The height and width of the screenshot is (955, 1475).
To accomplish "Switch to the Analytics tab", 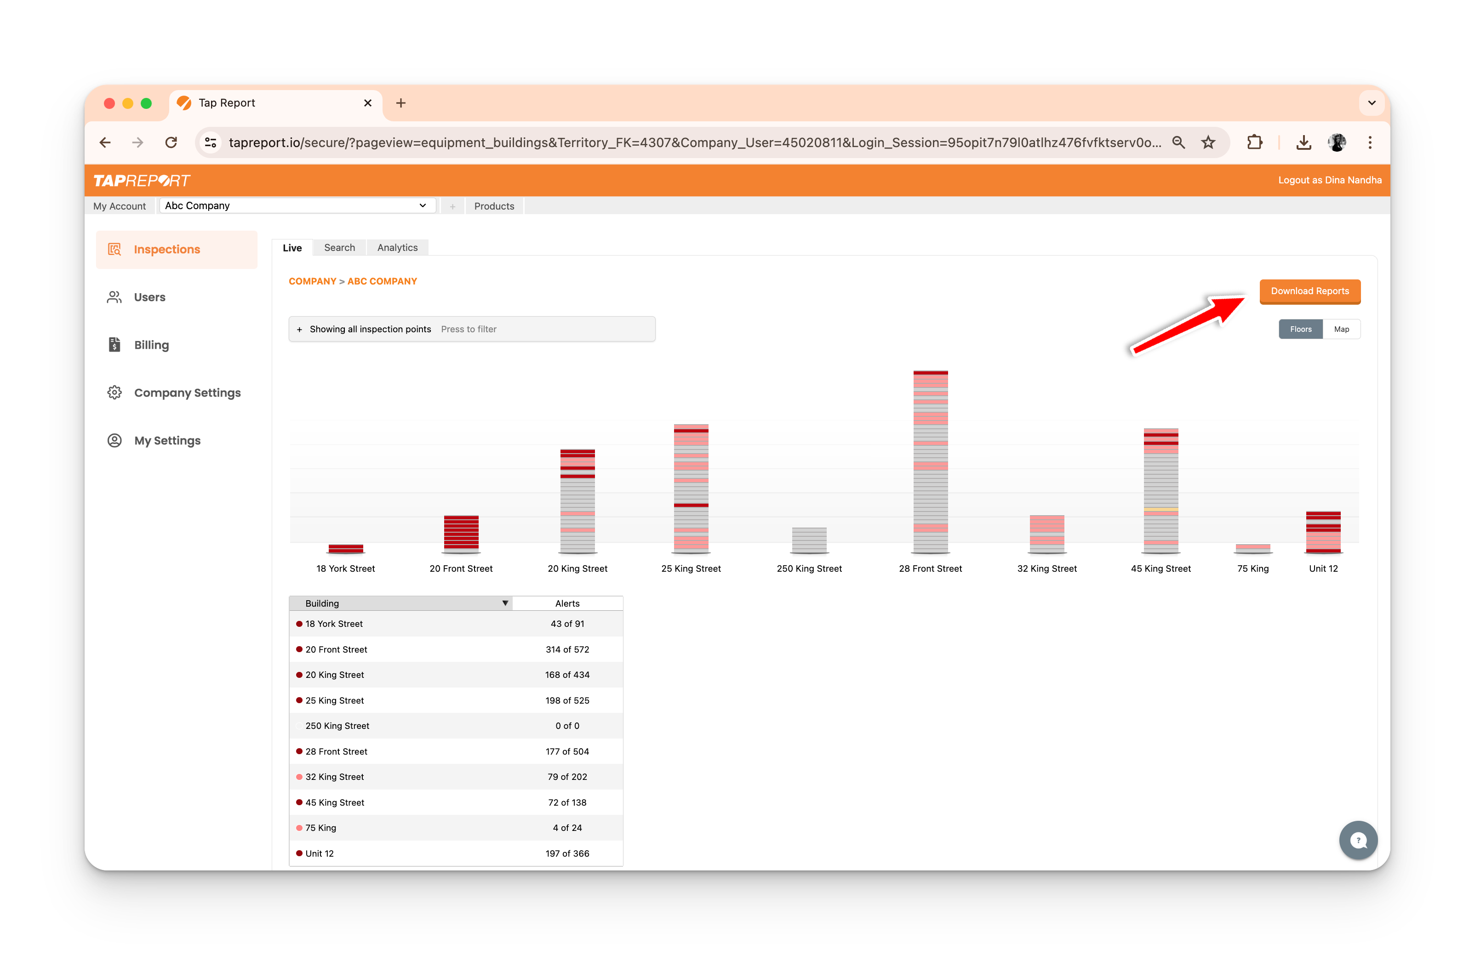I will click(x=397, y=248).
